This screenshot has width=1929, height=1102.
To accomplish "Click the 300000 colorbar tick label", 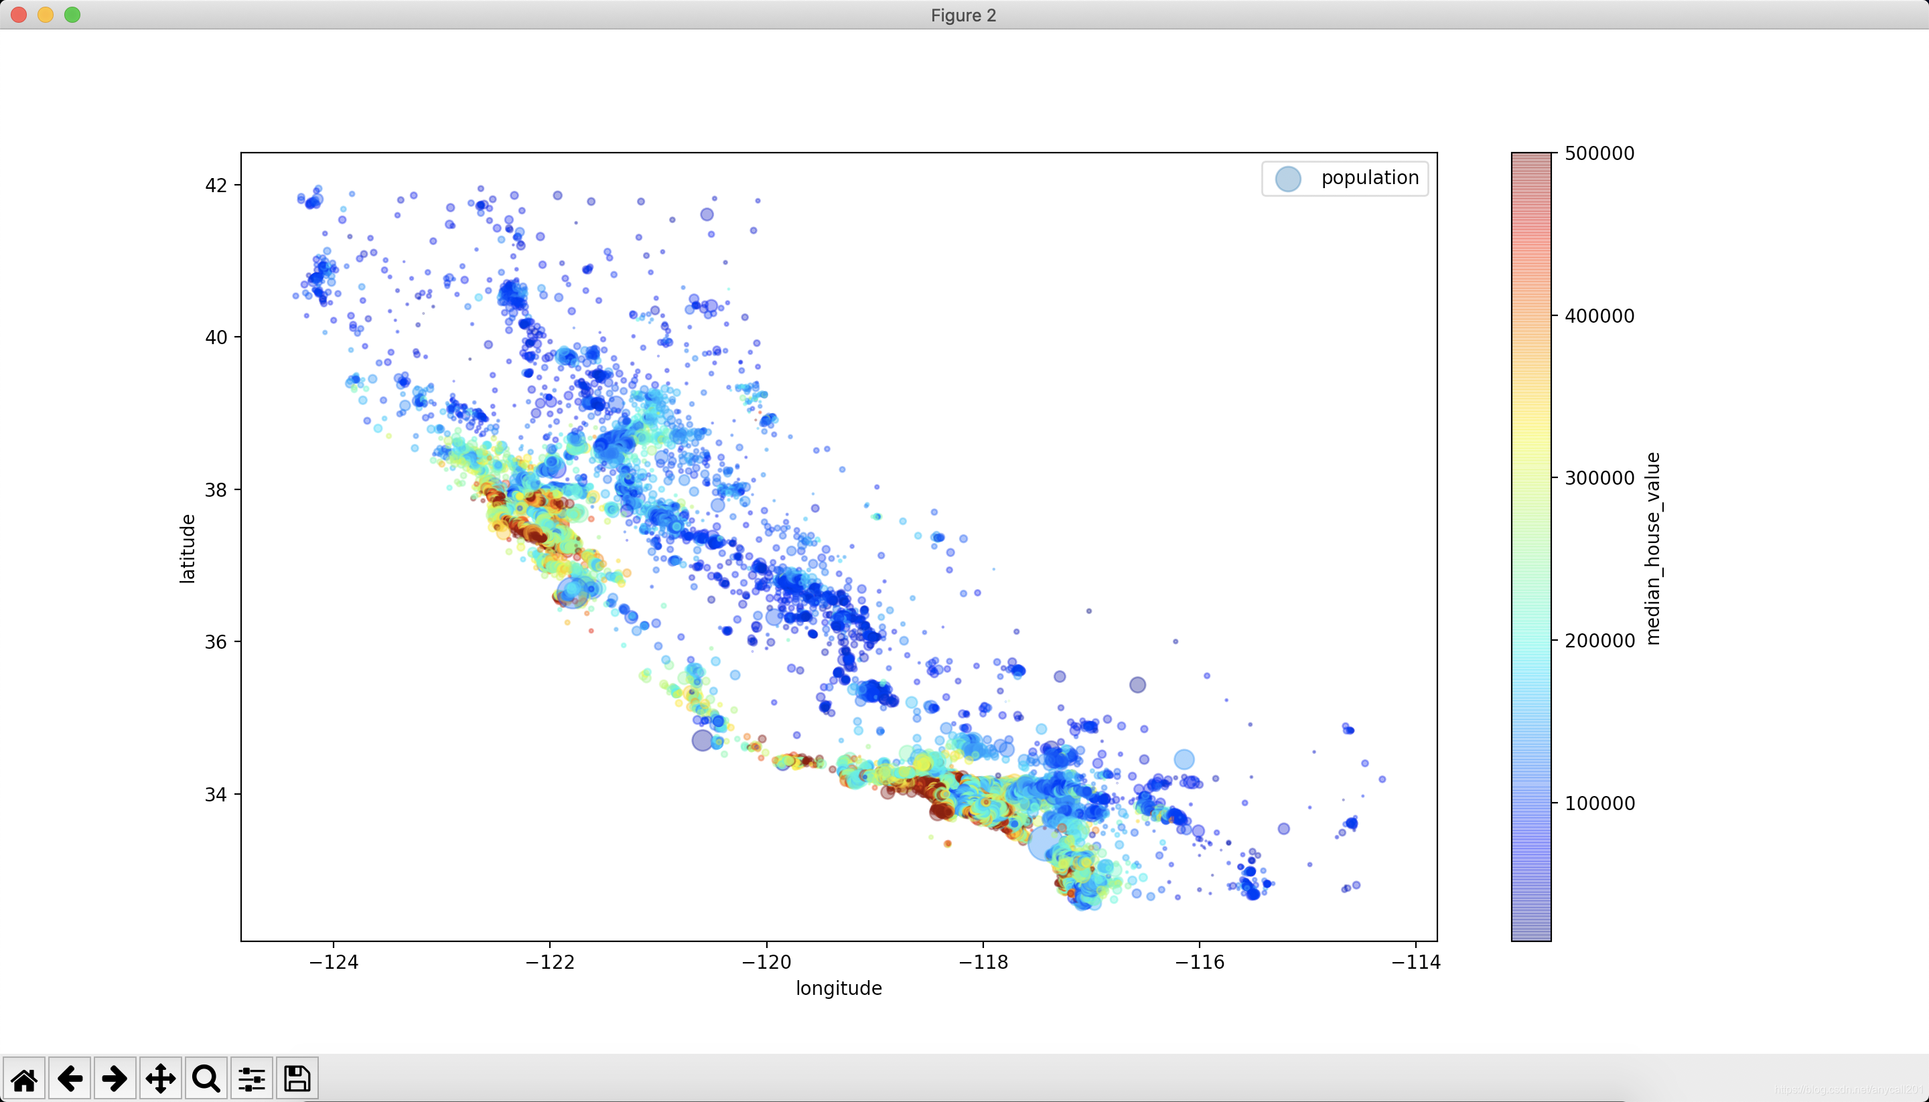I will pos(1599,478).
